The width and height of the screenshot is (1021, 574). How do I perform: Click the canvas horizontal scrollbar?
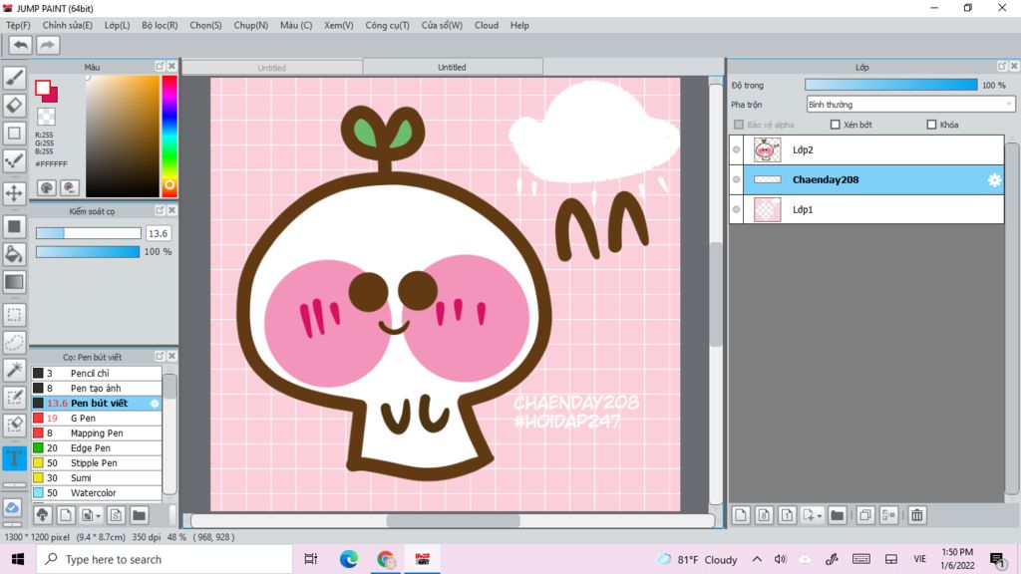(453, 520)
